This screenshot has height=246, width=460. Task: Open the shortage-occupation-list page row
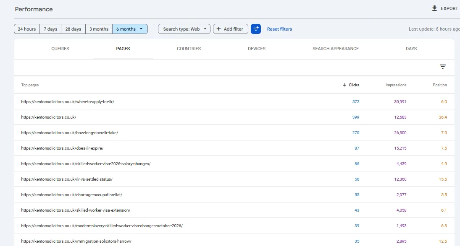234,194
